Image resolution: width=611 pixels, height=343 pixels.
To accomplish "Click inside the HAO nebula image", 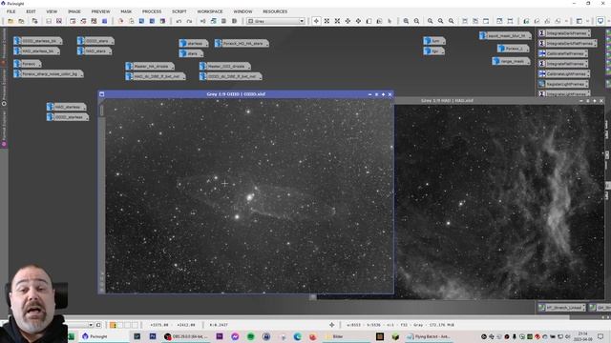I will click(499, 202).
